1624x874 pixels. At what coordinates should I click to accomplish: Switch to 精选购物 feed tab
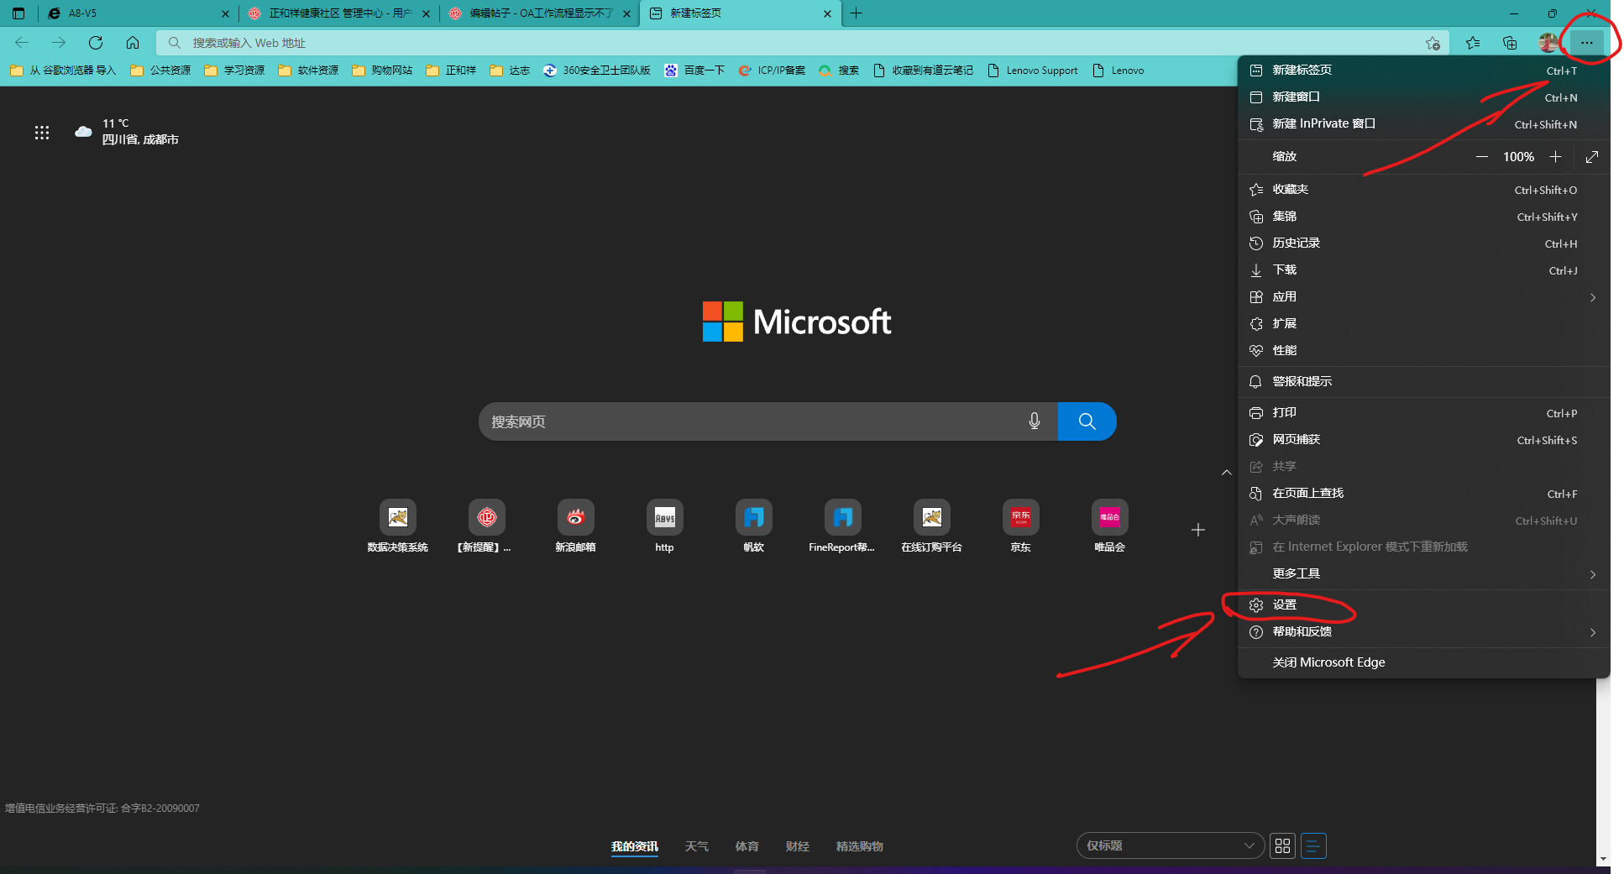(859, 846)
